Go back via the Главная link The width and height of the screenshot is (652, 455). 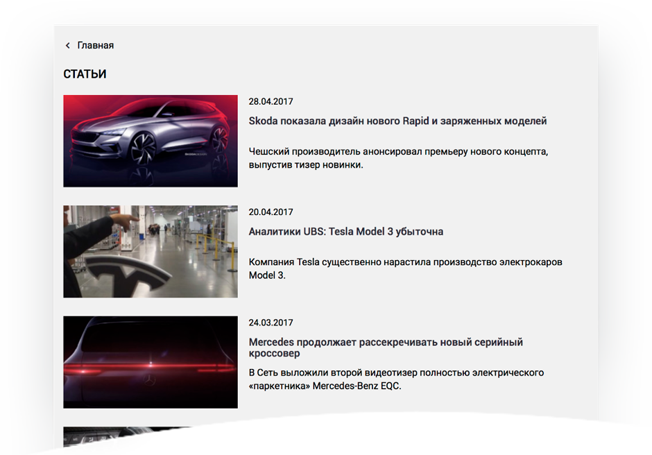tap(95, 45)
